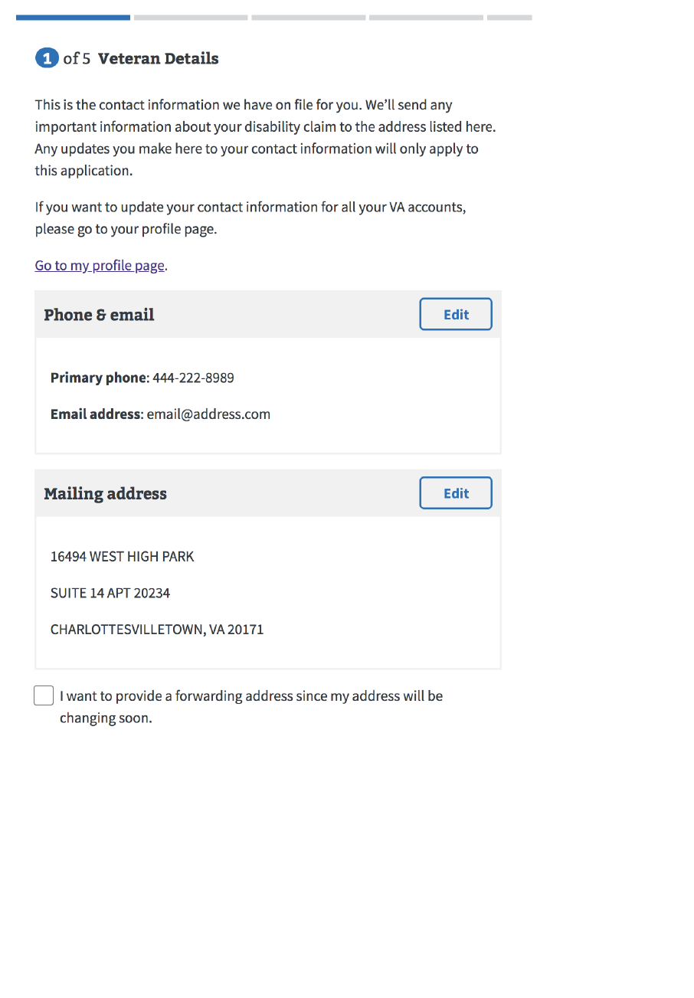Viewport: 694px width, 998px height.
Task: Click the third progress bar segment
Action: [308, 17]
